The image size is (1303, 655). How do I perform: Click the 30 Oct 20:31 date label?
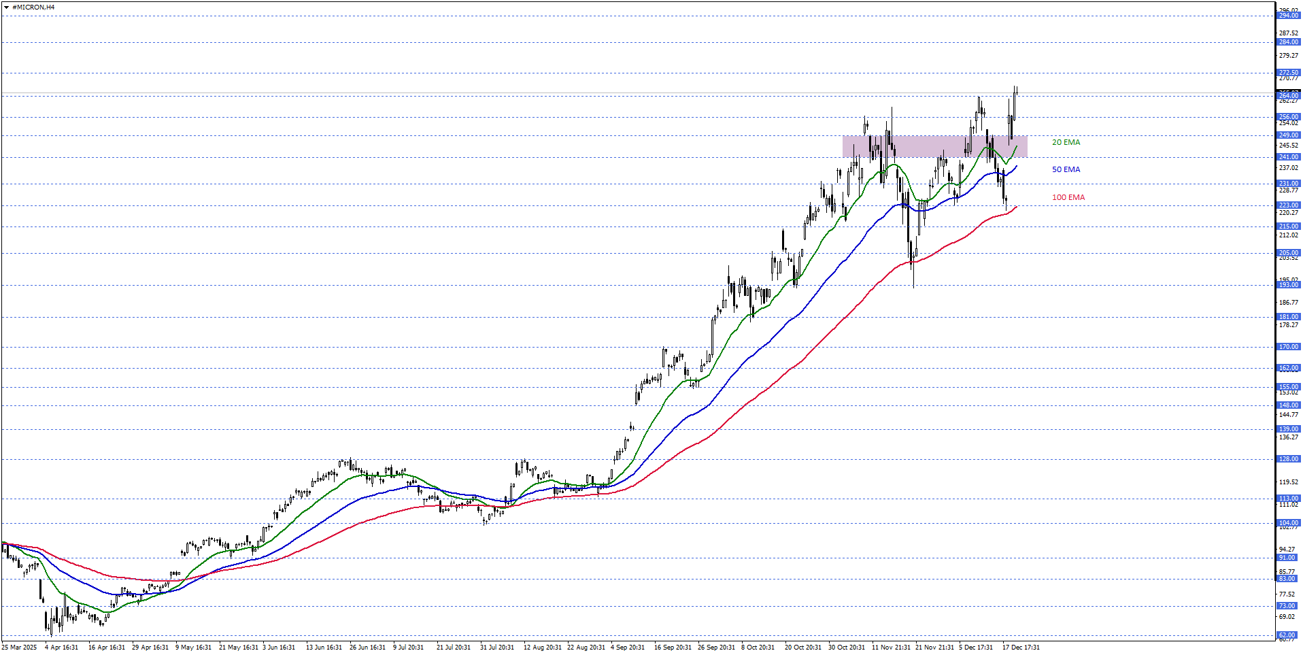click(x=847, y=648)
